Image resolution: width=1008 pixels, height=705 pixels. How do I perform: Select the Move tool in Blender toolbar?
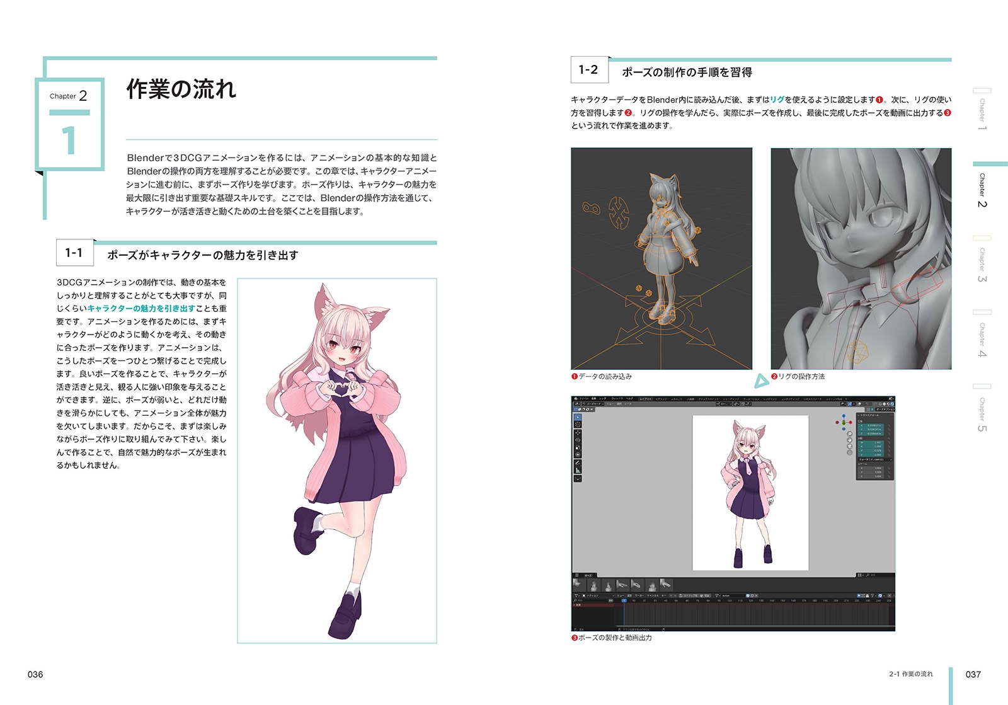point(578,433)
